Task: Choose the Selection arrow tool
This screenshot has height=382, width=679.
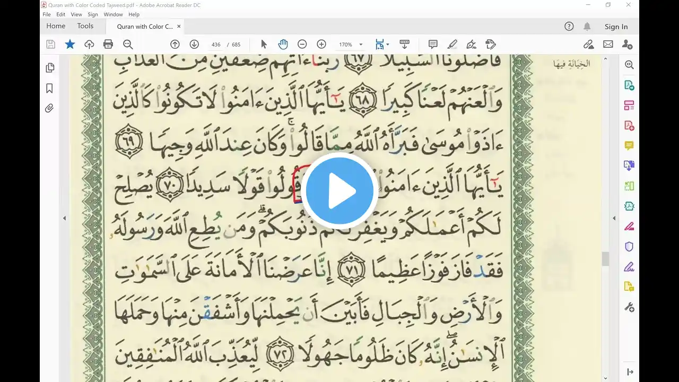Action: click(x=264, y=45)
